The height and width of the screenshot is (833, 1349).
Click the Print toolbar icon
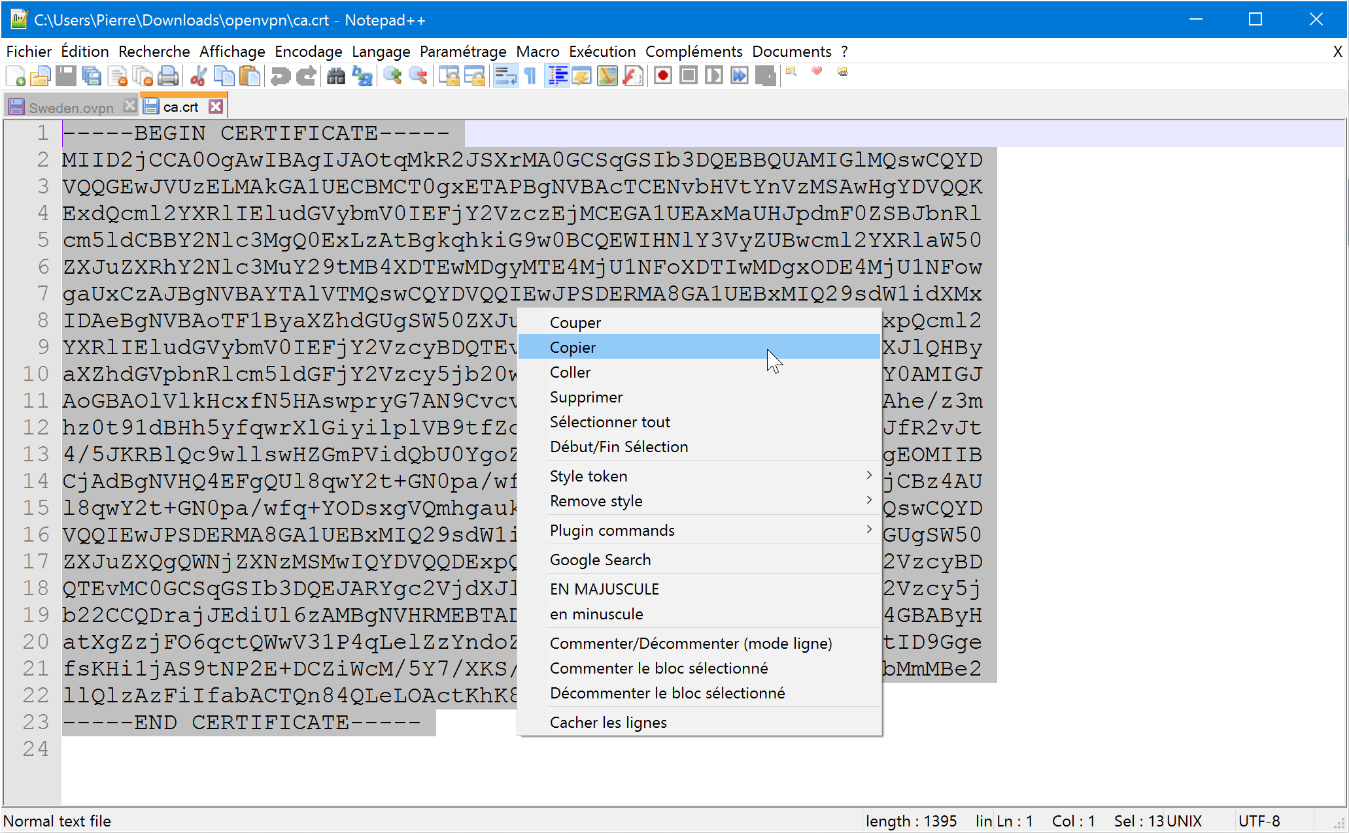point(168,76)
